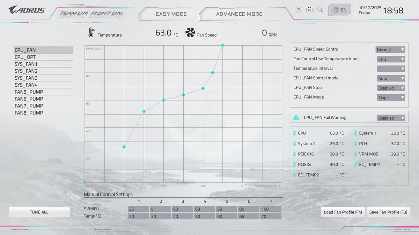Viewport: 419px width, 235px height.
Task: Click the thermometer icon next to EC_TEMP1
Action: [x=355, y=164]
